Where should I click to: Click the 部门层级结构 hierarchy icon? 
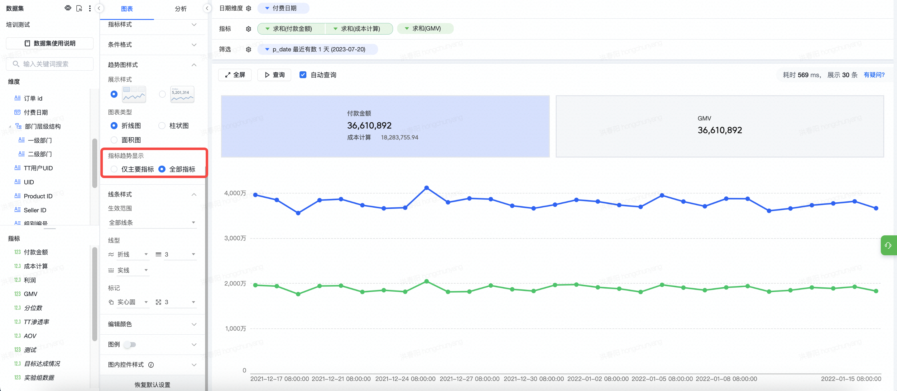18,126
